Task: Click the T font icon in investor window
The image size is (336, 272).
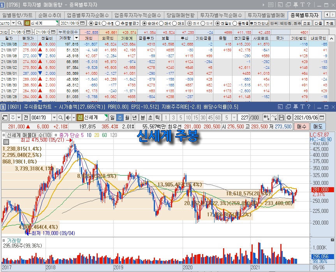Action: (303, 5)
